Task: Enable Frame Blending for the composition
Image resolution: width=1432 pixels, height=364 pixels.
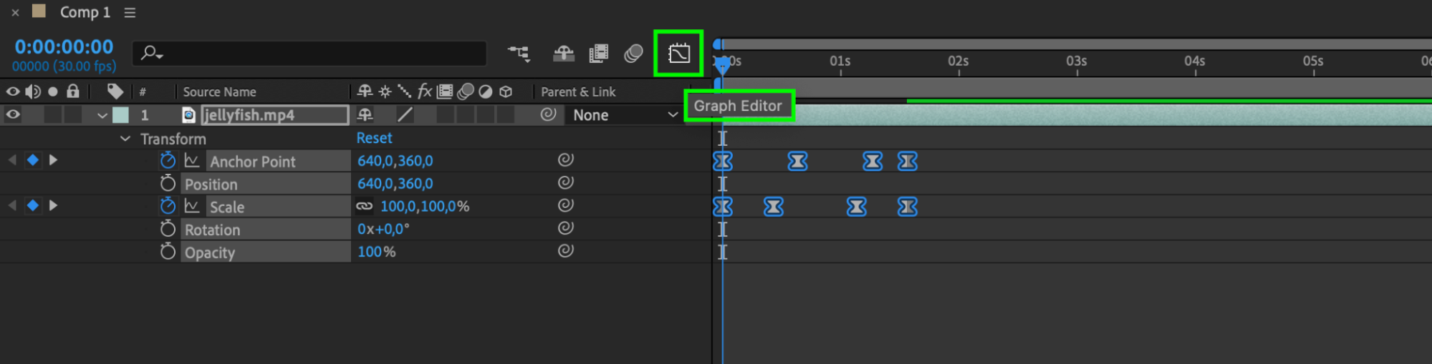Action: click(x=598, y=54)
